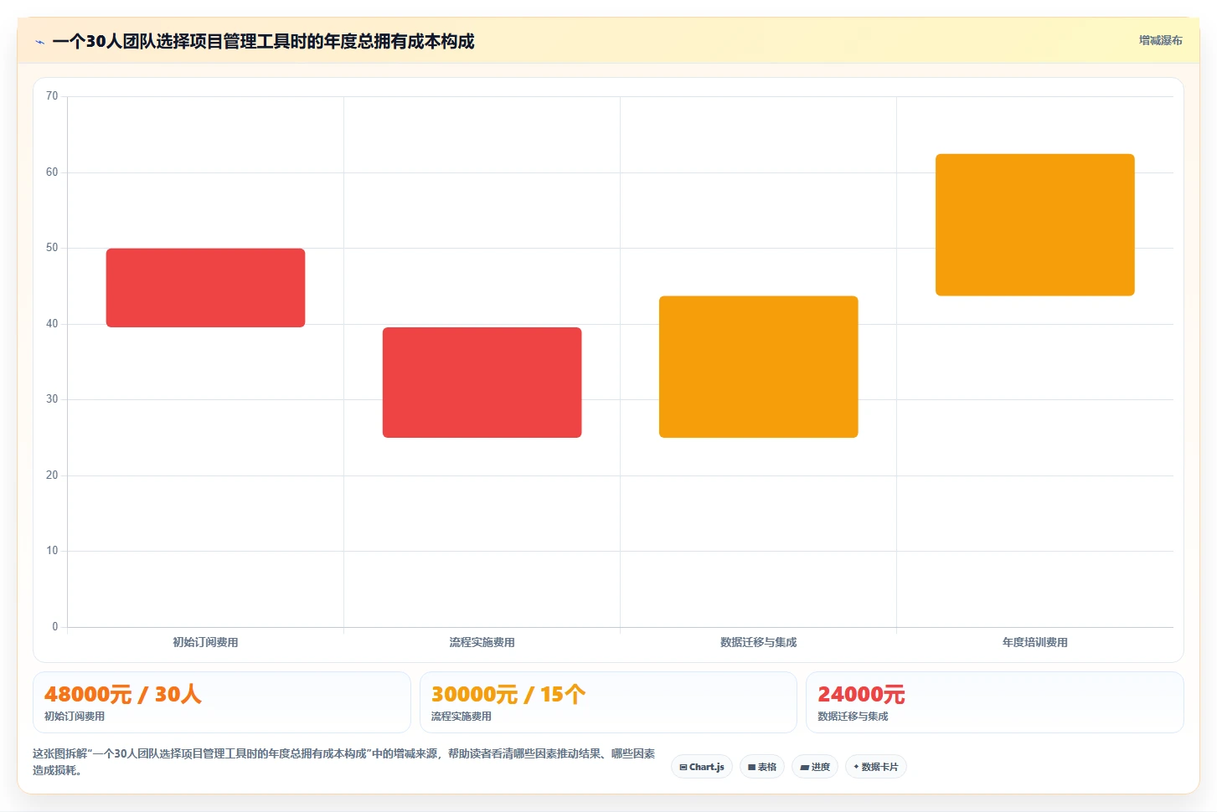Viewport: 1217px width, 812px height.
Task: Click the description paragraph starting 这张图拆解
Action: click(x=344, y=762)
